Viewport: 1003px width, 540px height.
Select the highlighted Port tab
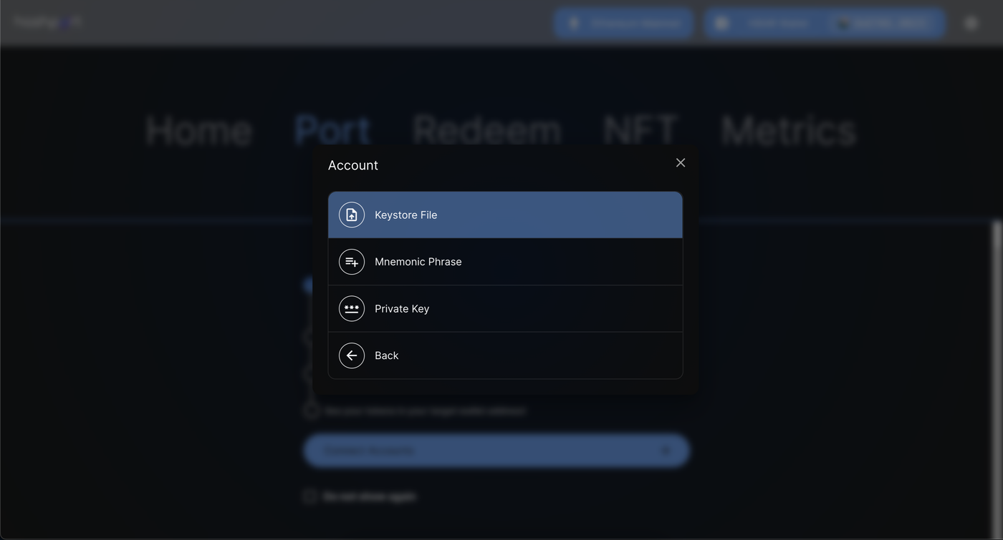click(x=332, y=131)
